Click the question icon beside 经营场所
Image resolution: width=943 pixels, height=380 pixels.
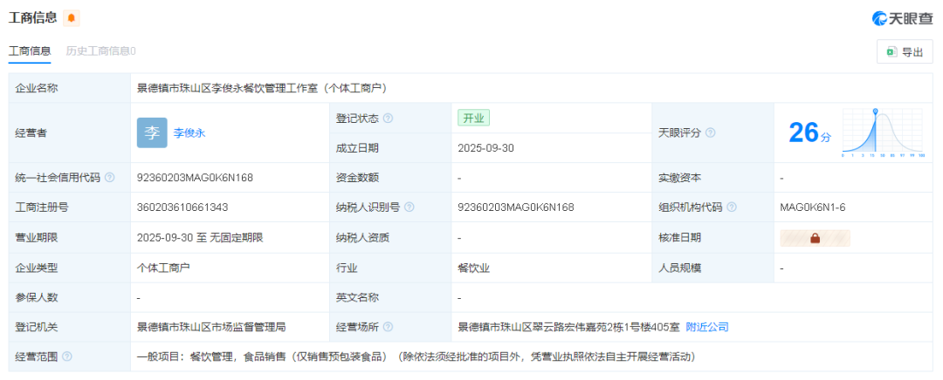[389, 328]
